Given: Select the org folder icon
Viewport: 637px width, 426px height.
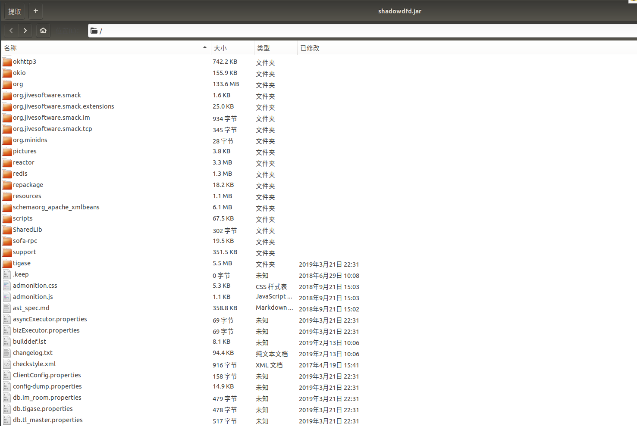Looking at the screenshot, I should click(7, 84).
